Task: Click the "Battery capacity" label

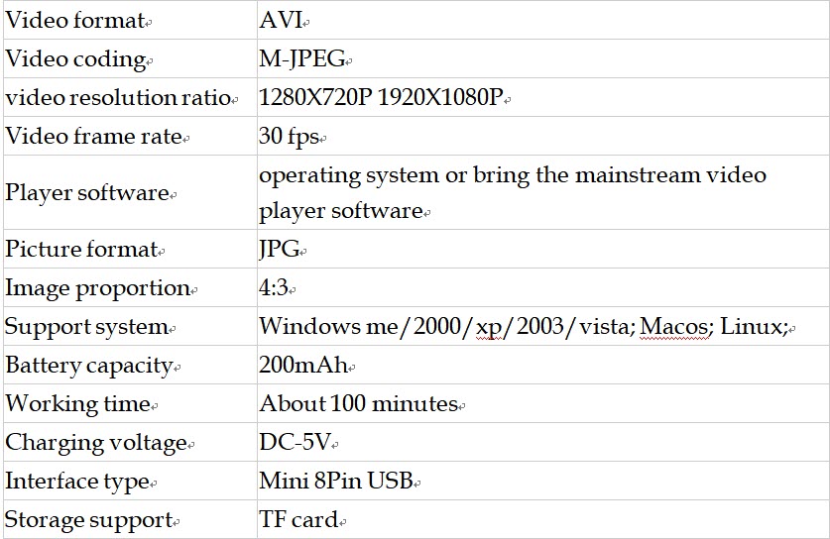Action: click(89, 365)
